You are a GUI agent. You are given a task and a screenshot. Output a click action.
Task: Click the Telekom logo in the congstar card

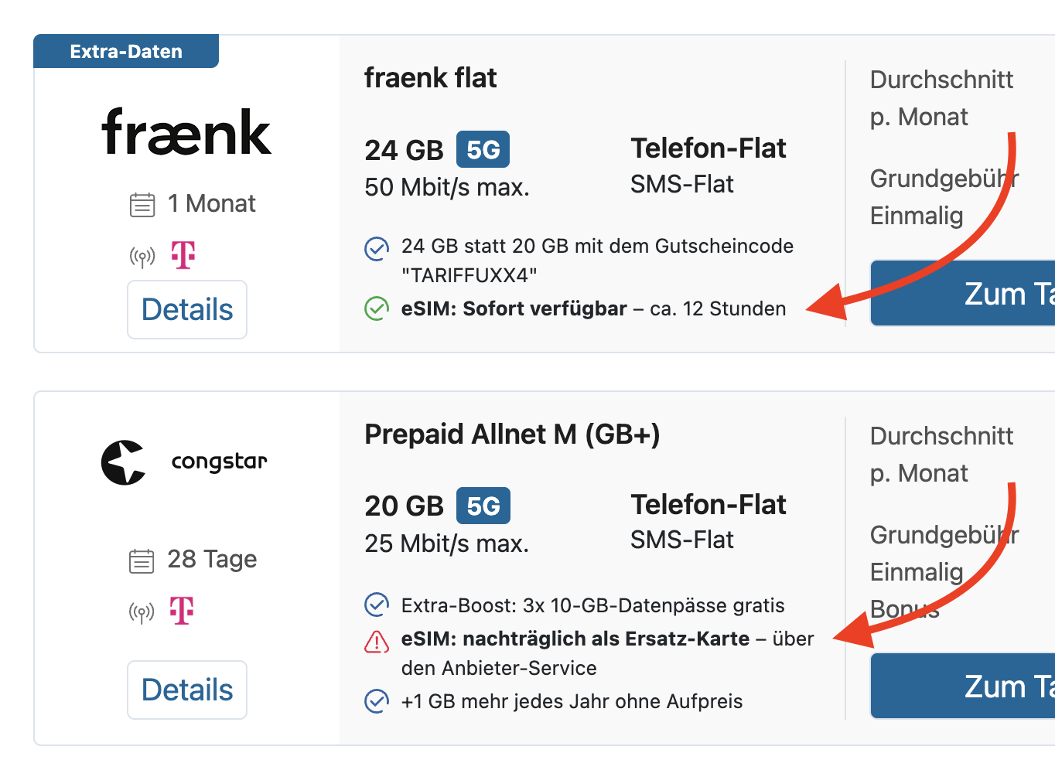click(x=182, y=611)
